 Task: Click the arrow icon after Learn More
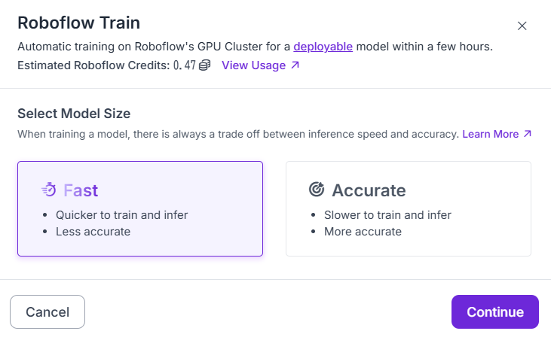click(527, 134)
